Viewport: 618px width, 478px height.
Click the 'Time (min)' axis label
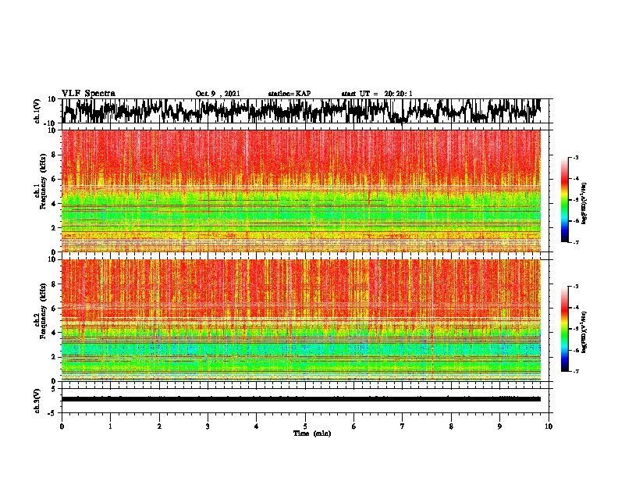point(312,433)
